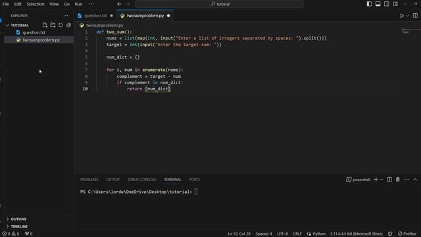
Task: Change encoding via UTF-8 status item
Action: click(282, 234)
